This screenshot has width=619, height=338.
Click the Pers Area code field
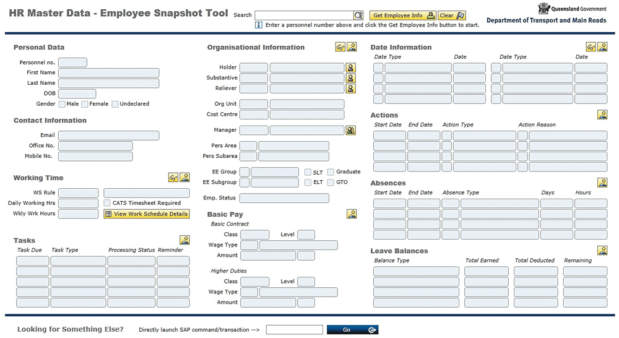[248, 146]
